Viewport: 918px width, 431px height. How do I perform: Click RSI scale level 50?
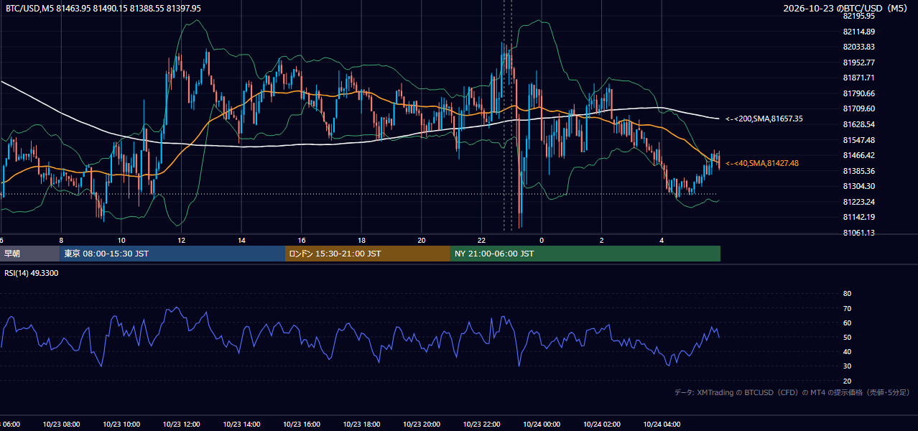[x=848, y=337]
